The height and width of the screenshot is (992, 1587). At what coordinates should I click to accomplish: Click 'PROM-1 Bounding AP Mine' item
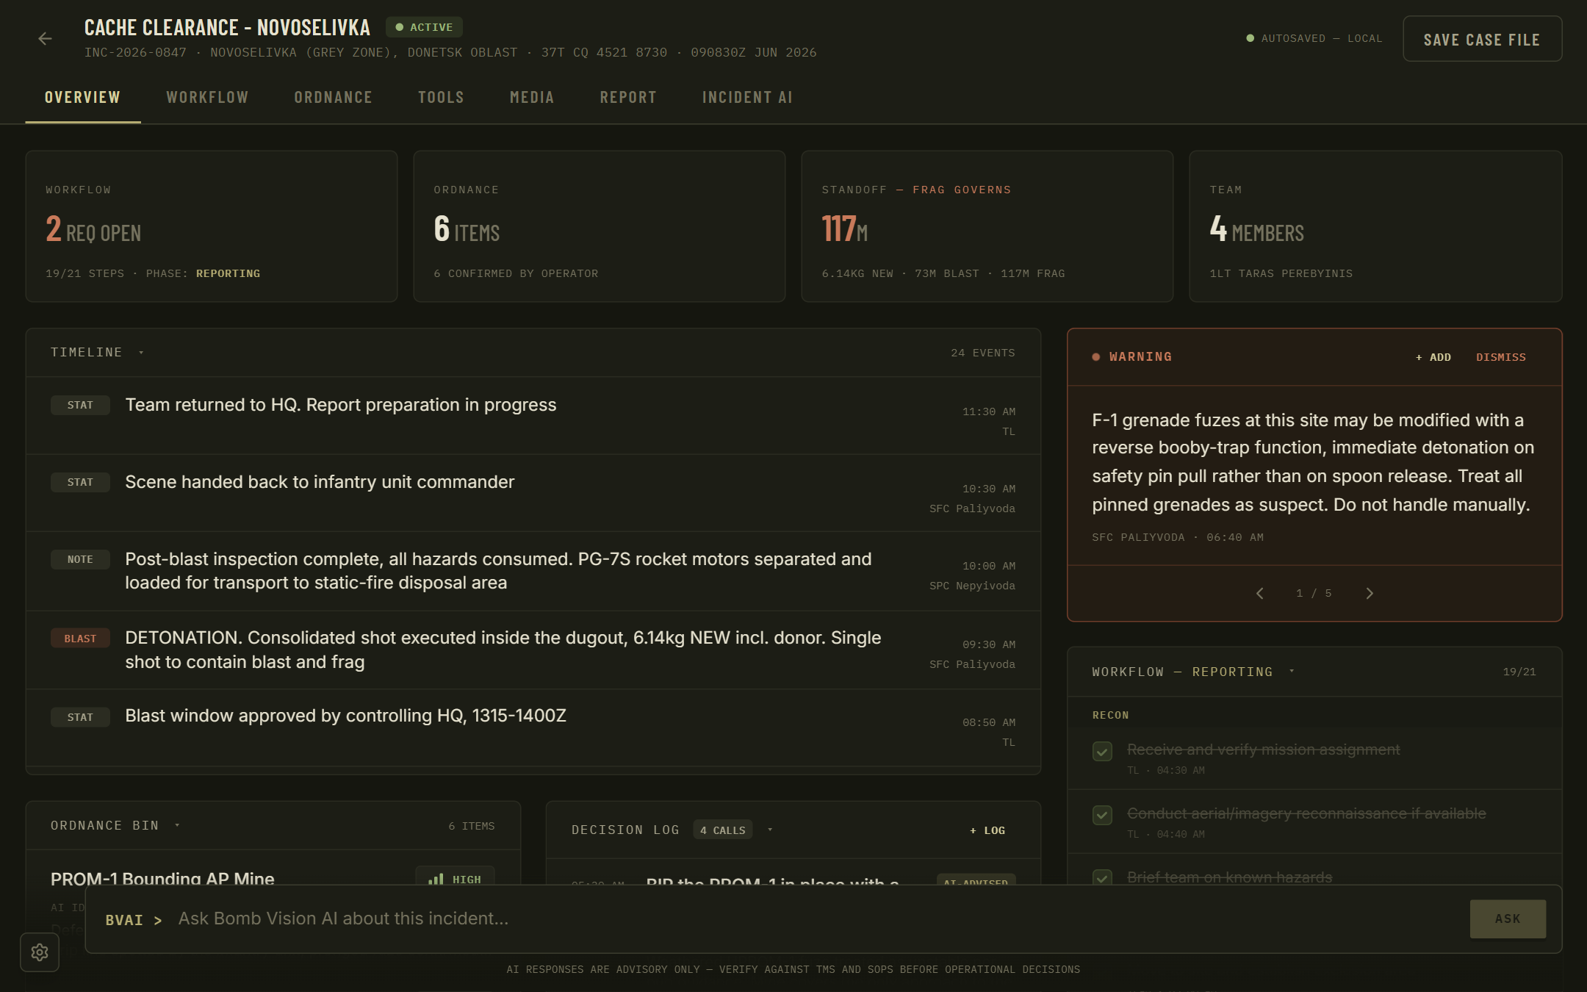162,878
